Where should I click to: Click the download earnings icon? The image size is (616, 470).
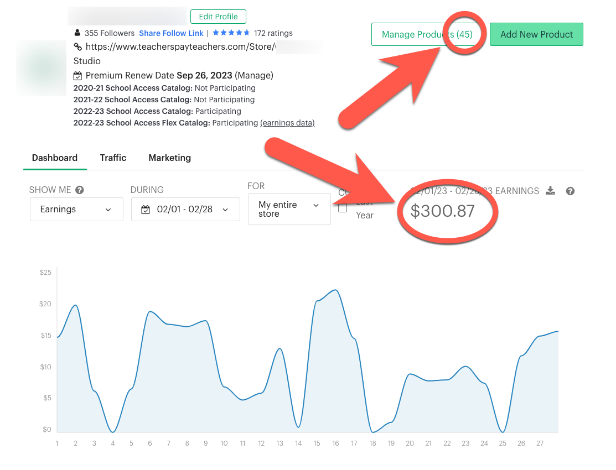[550, 191]
